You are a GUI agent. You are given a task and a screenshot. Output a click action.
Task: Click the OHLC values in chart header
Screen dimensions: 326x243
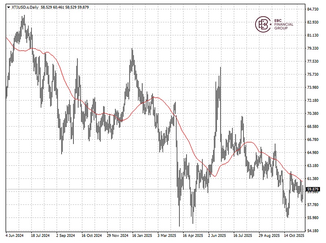[65, 7]
